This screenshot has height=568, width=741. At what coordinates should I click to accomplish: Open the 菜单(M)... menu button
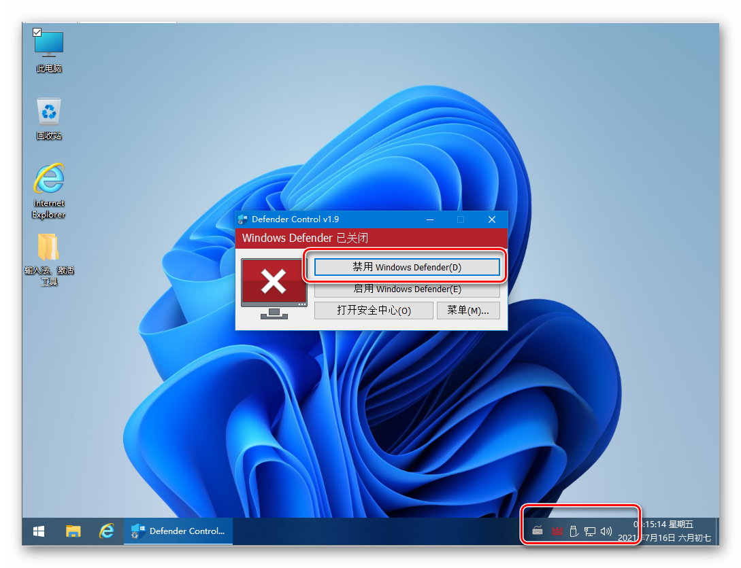[468, 310]
